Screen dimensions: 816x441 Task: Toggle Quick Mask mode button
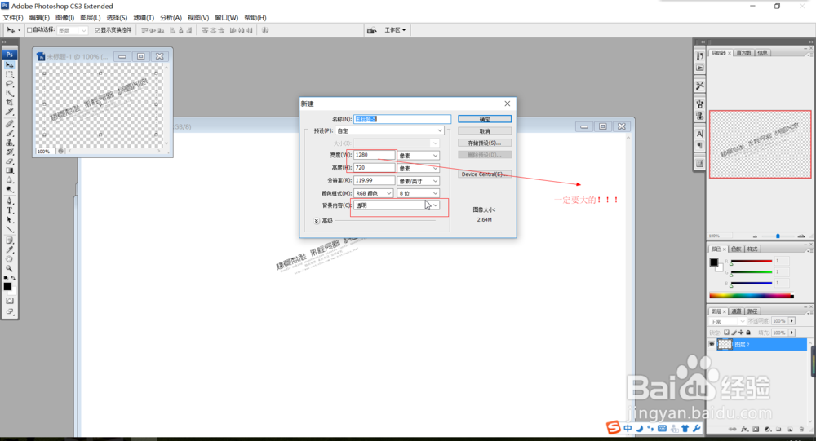[9, 301]
